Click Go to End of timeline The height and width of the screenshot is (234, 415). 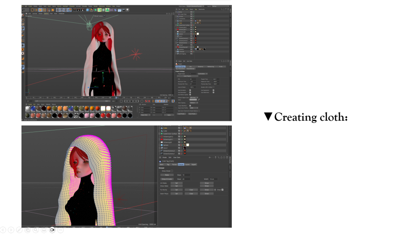[x=142, y=101]
